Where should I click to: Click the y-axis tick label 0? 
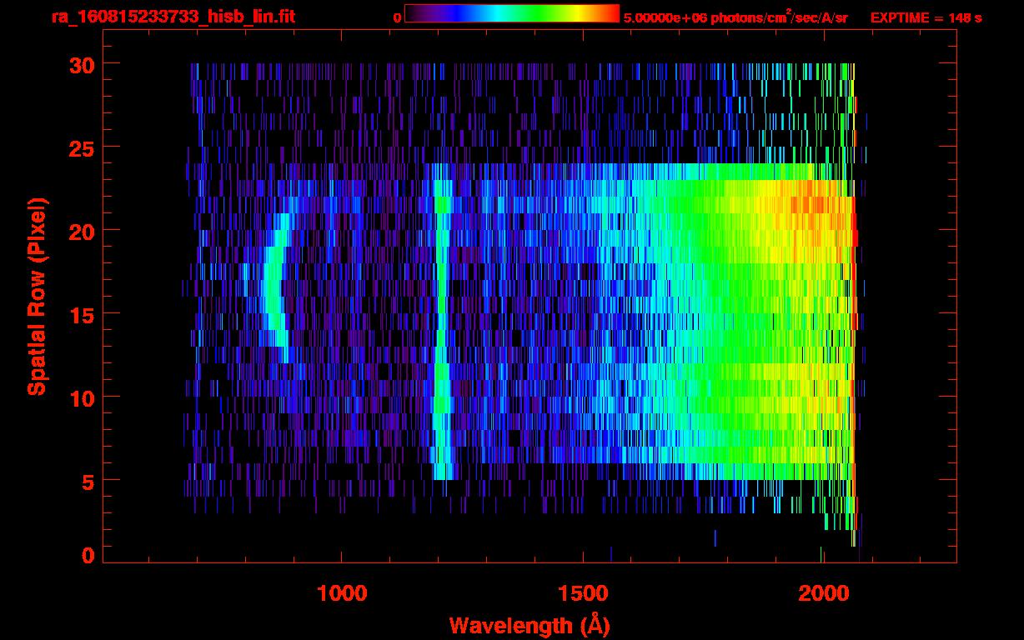tap(86, 556)
